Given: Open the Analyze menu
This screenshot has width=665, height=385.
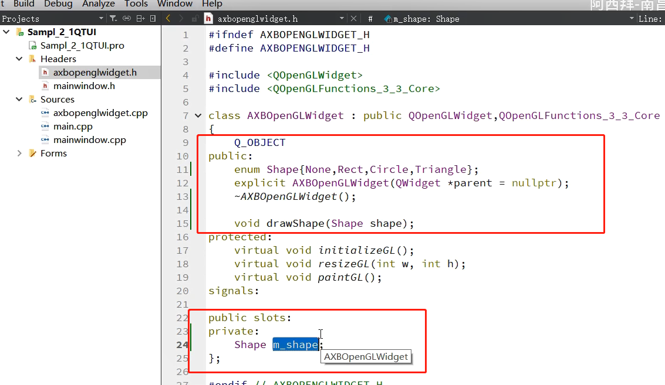Looking at the screenshot, I should 99,4.
